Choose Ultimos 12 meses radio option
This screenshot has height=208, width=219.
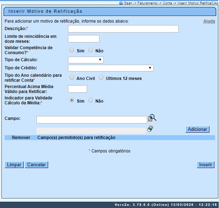coord(101,77)
